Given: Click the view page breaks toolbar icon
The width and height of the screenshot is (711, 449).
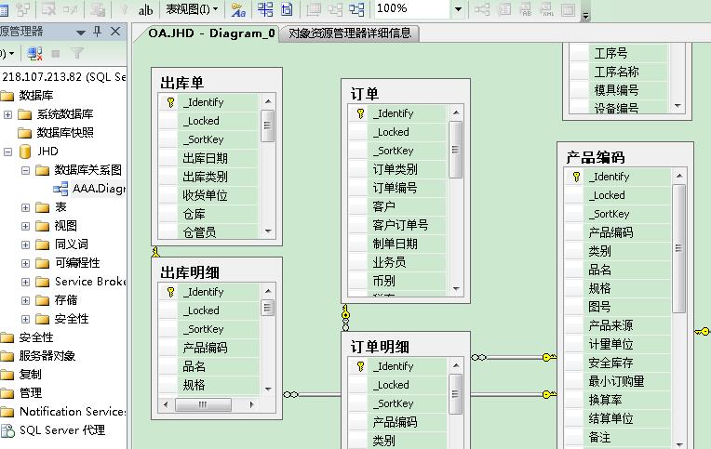Looking at the screenshot, I should 265,9.
